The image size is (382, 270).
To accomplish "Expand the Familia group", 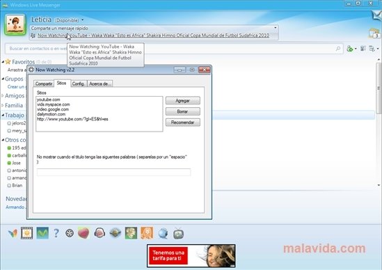I will 3,106.
